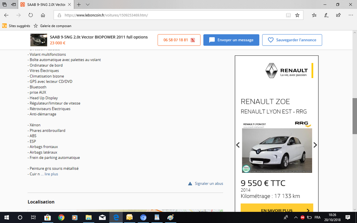Viewport: 357px width, 223px height.
Task: Click the McAfee tray icon
Action: click(302, 217)
